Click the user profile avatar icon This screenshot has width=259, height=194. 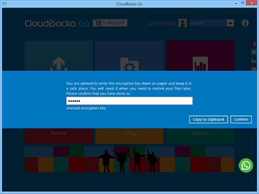click(182, 23)
